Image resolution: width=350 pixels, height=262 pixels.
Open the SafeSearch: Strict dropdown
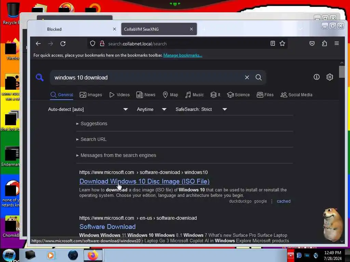pos(201,110)
